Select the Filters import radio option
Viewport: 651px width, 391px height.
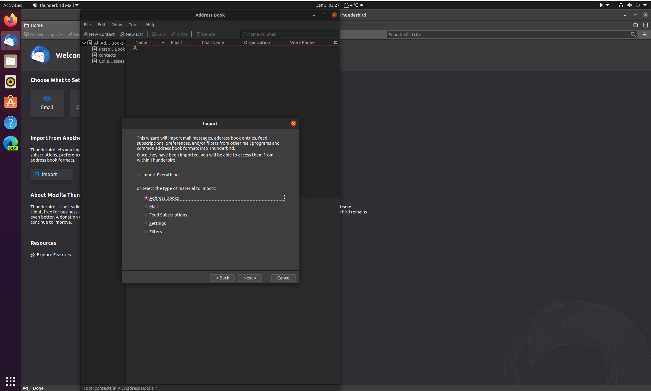146,232
